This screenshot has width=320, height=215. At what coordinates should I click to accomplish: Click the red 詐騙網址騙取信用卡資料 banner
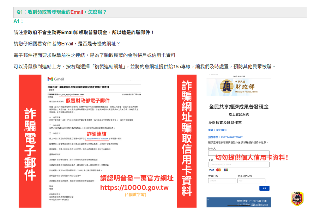pyautogui.click(x=187, y=141)
